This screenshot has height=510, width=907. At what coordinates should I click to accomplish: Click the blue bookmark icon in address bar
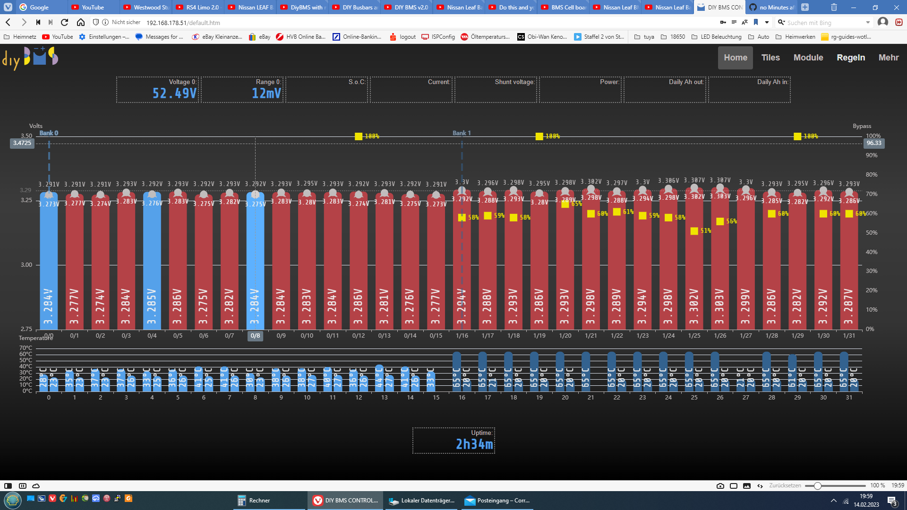pyautogui.click(x=756, y=22)
